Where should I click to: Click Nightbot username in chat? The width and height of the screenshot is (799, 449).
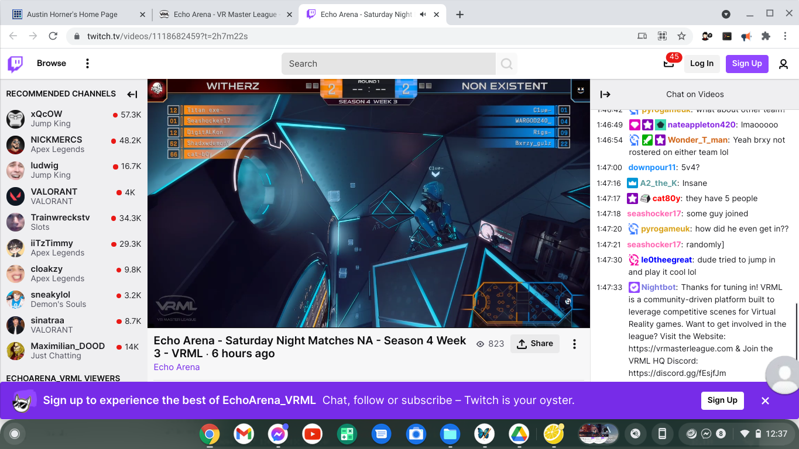(659, 287)
